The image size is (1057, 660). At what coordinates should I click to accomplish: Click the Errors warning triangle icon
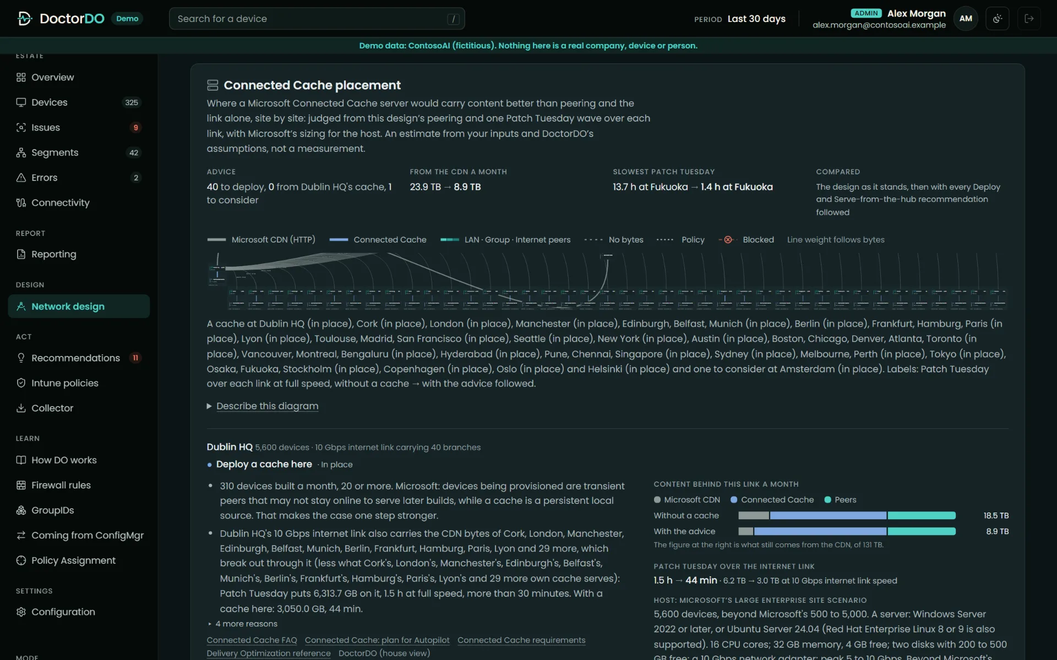(21, 178)
